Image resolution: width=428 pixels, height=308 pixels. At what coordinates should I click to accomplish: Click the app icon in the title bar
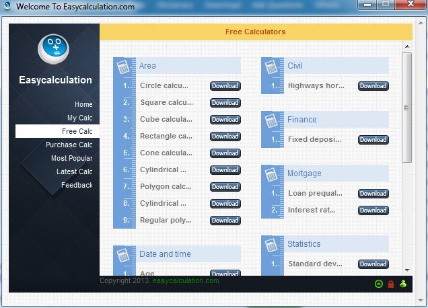[x=7, y=6]
